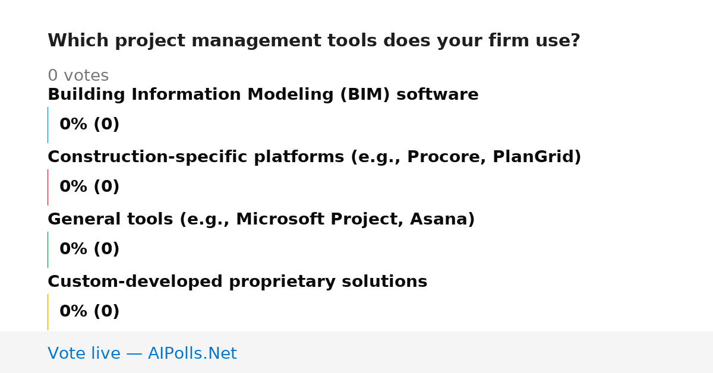Click the AIPolls.Net text in footer
Viewport: 713px width, 373px height.
[x=192, y=354]
